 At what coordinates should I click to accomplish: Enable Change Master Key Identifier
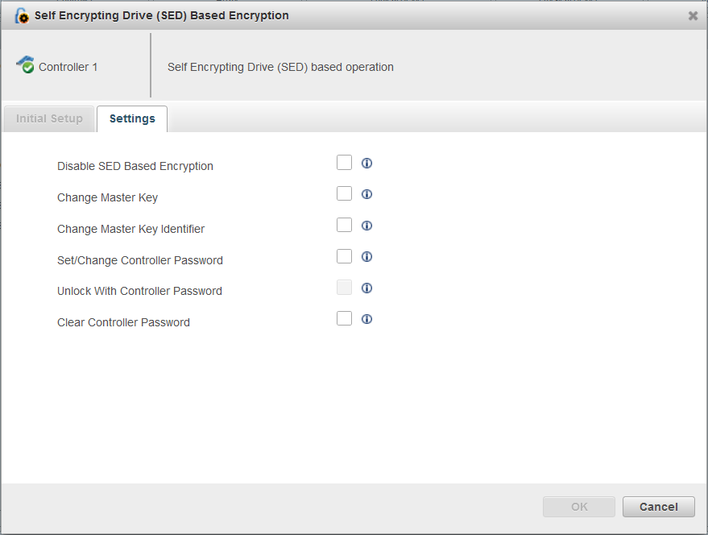(x=344, y=224)
